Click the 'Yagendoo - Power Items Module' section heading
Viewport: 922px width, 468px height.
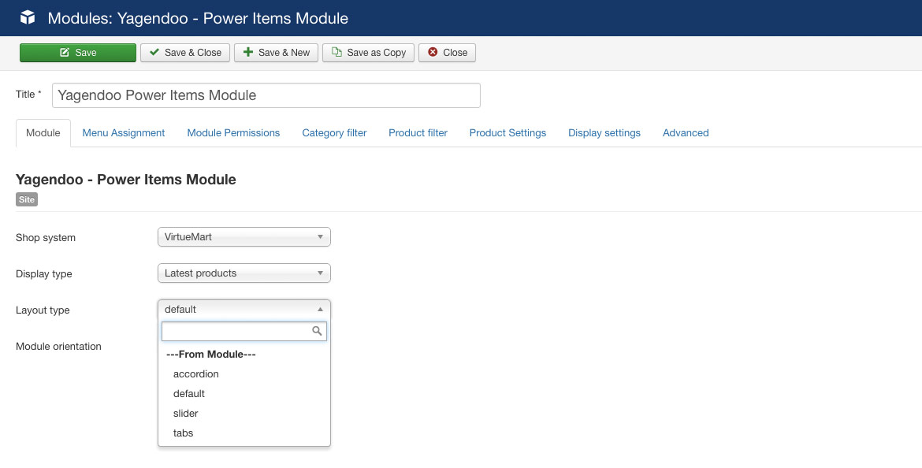[126, 180]
